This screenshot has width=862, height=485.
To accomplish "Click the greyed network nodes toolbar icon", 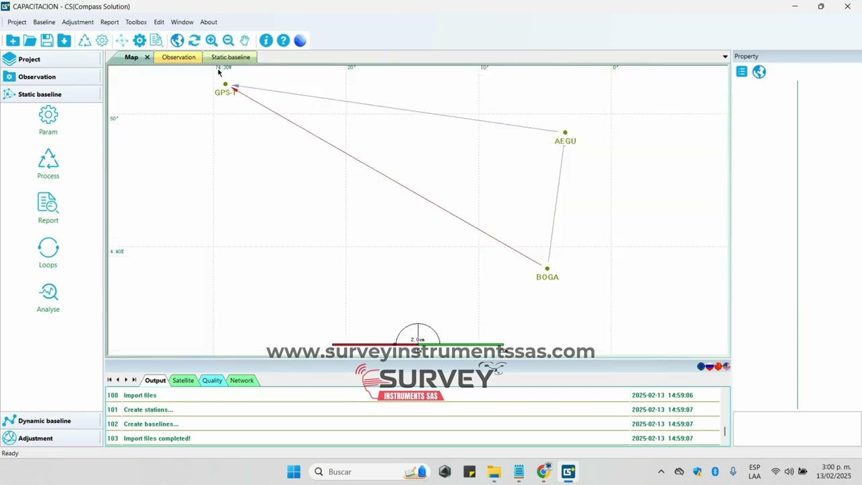I will click(x=122, y=40).
